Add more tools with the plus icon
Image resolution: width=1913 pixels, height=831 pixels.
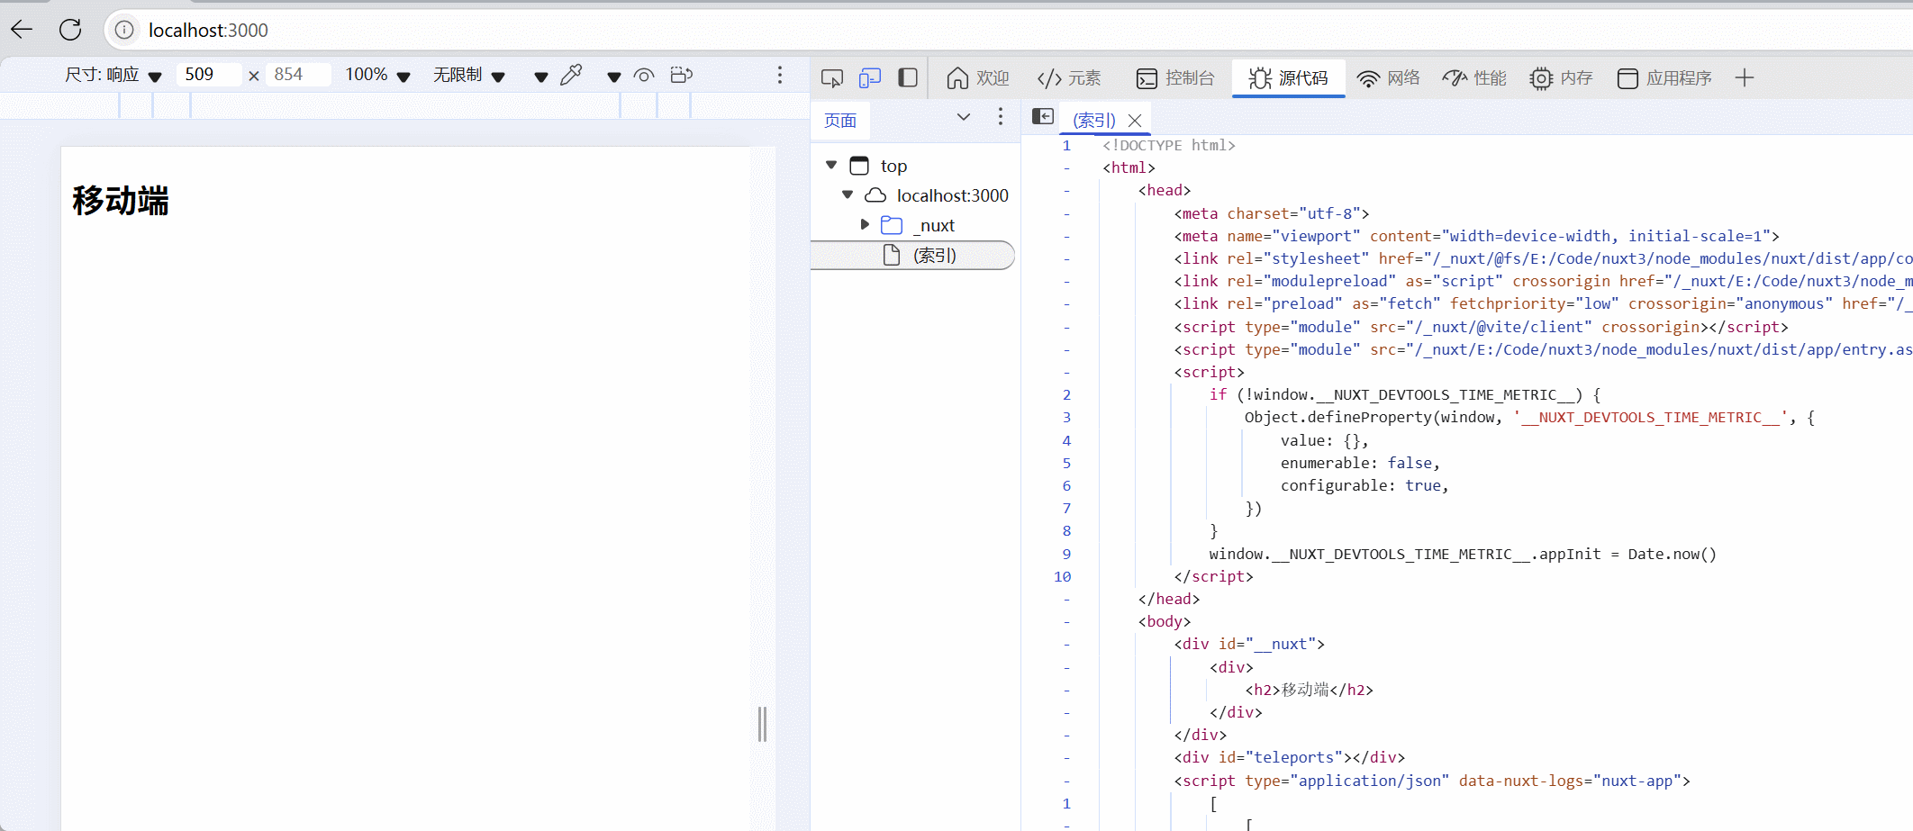pyautogui.click(x=1745, y=78)
